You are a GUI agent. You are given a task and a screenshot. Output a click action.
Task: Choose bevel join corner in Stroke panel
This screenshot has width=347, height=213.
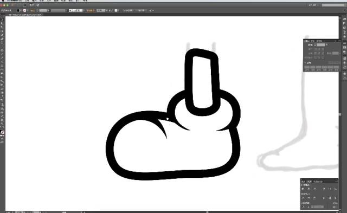pos(323,53)
